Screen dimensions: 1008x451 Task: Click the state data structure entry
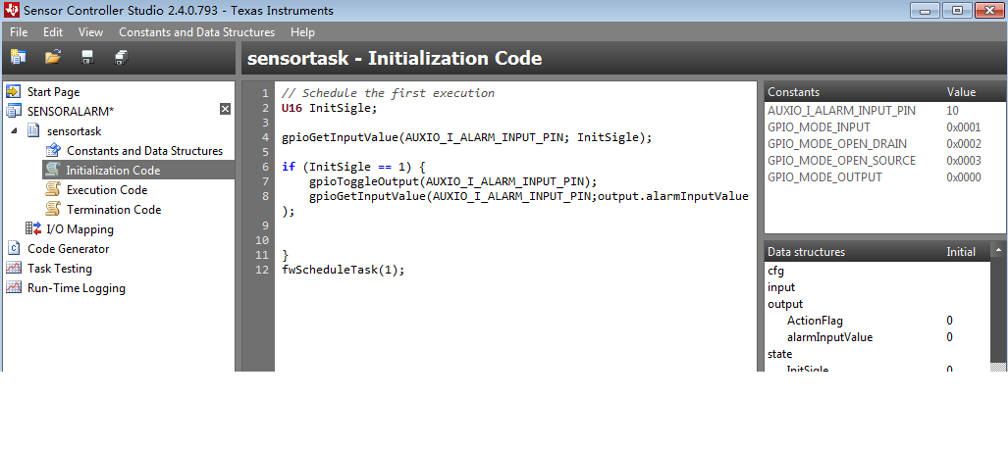pyautogui.click(x=779, y=354)
